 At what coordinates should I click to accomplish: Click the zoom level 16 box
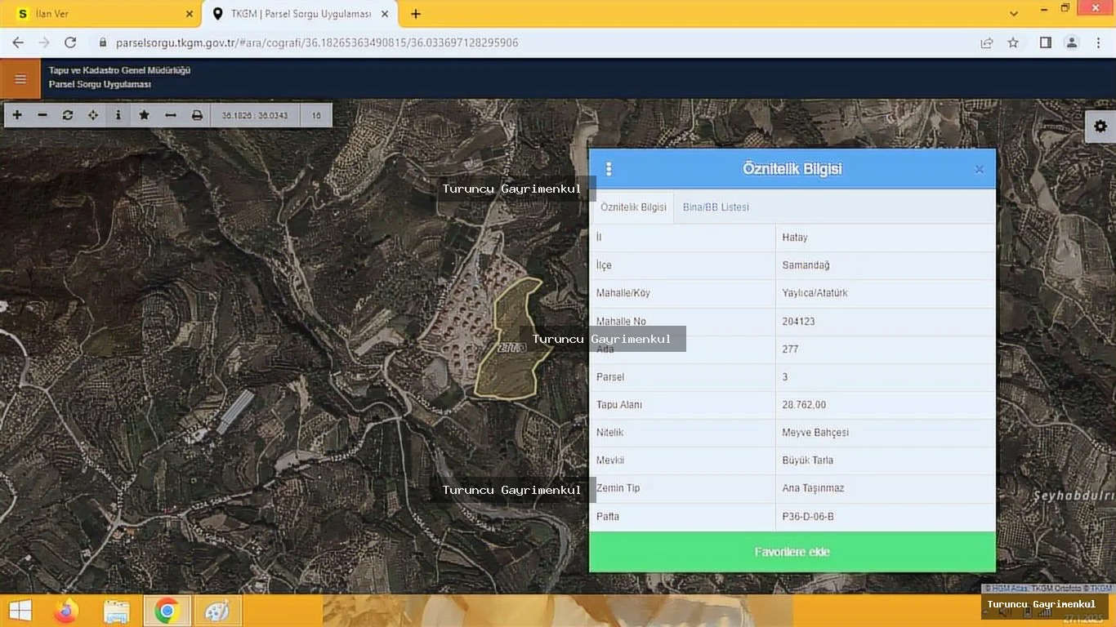coord(316,115)
